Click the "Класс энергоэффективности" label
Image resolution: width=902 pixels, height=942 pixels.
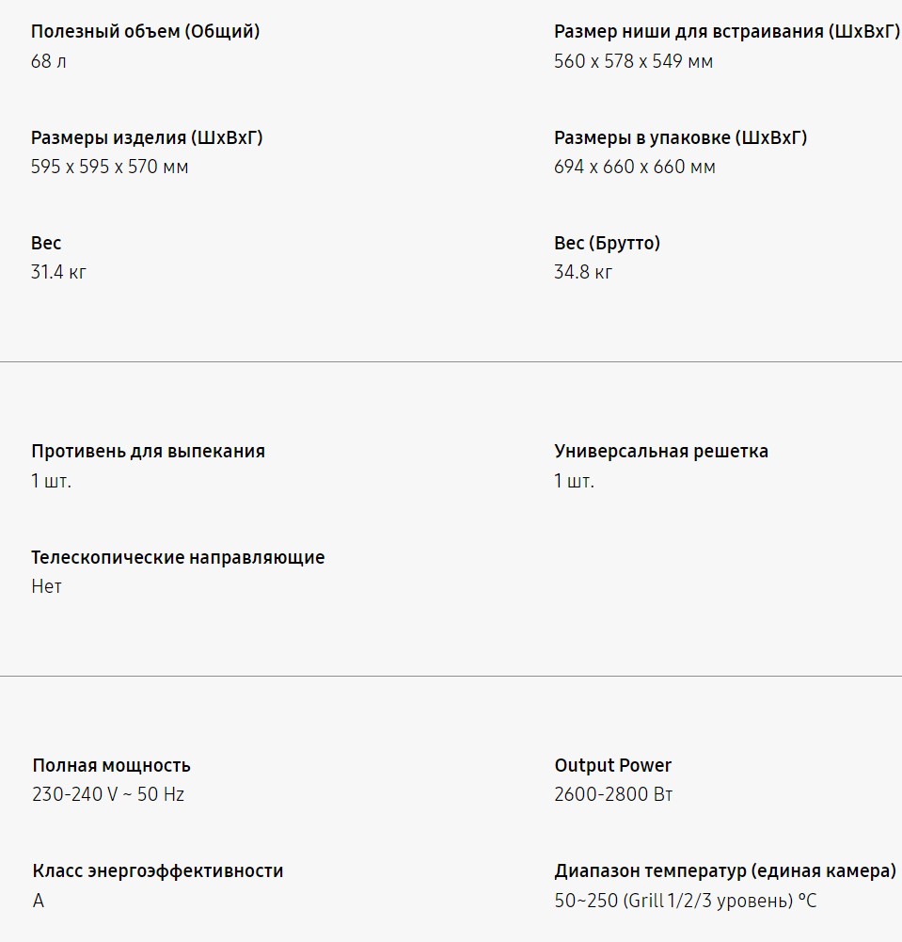[157, 870]
